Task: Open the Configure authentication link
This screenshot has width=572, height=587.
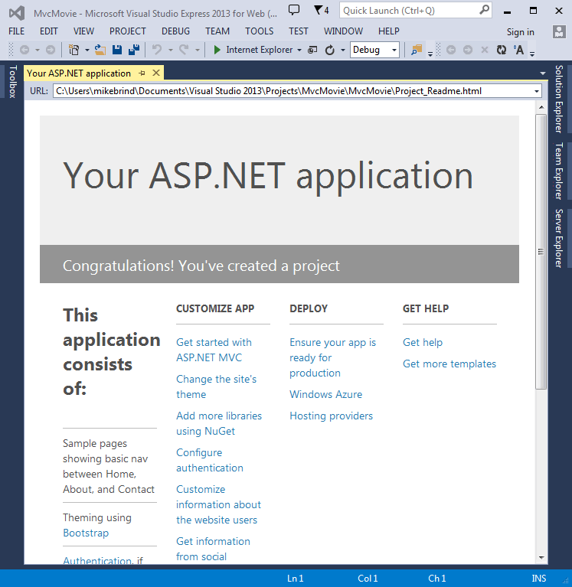Action: [x=210, y=460]
